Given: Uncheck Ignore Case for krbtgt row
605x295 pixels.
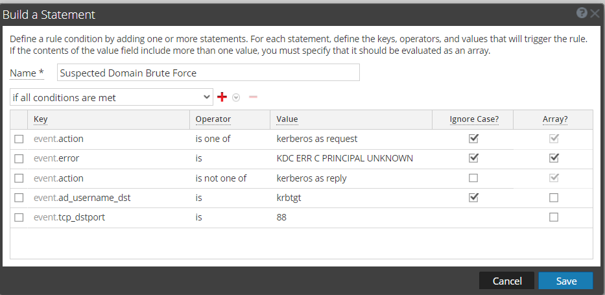Looking at the screenshot, I should (473, 198).
